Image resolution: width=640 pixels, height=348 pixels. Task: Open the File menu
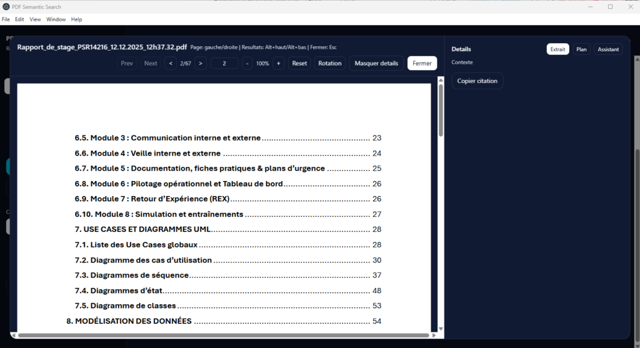point(6,19)
